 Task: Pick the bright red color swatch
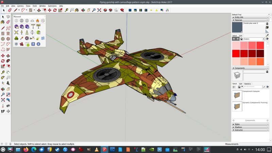pos(236,53)
